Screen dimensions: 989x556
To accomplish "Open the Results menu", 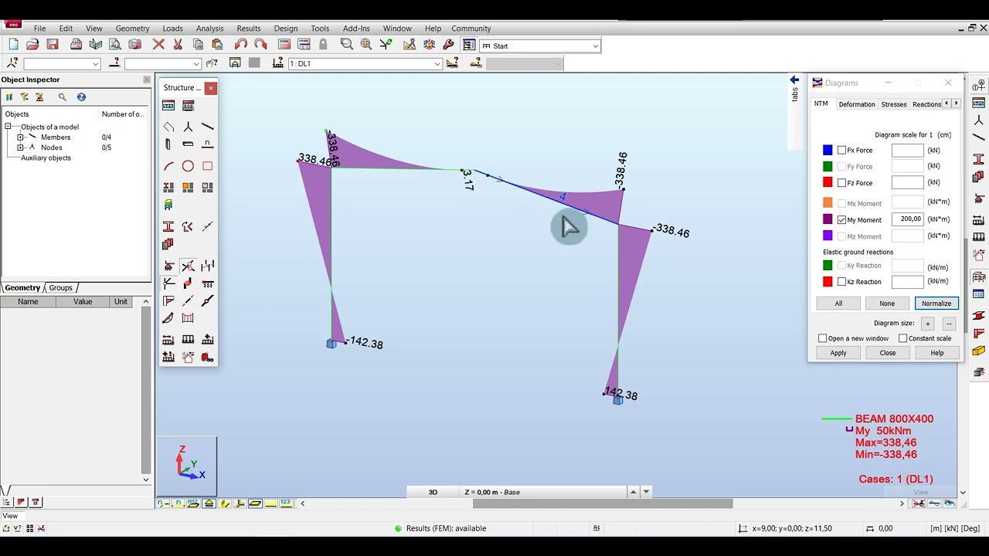I will pos(249,29).
